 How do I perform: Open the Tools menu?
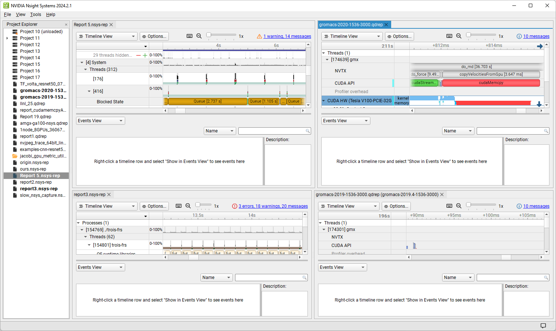coord(35,15)
